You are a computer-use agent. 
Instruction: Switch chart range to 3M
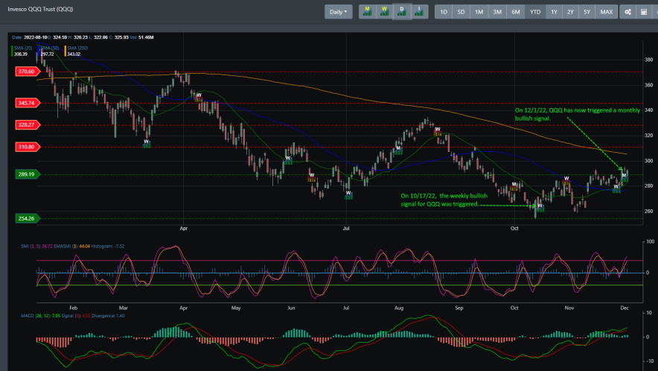[497, 12]
